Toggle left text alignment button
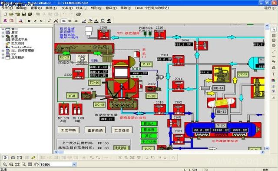278x171 pixels. pyautogui.click(x=64, y=21)
